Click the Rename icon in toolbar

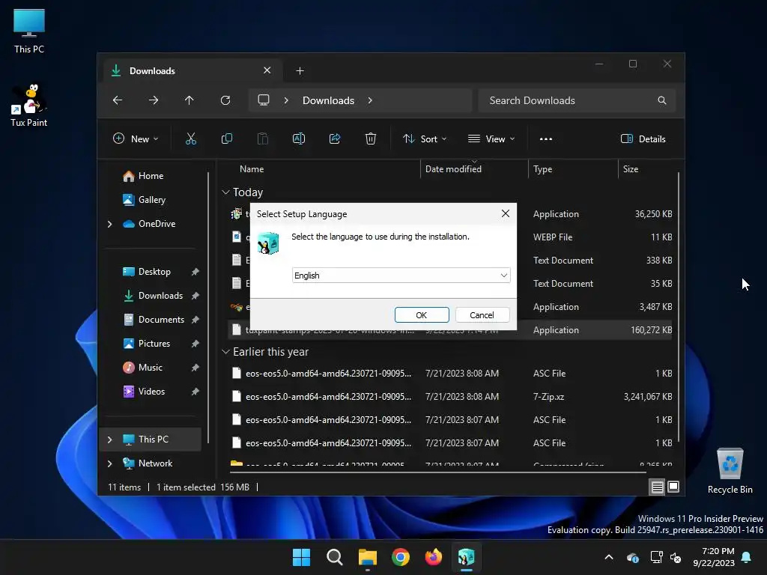299,139
